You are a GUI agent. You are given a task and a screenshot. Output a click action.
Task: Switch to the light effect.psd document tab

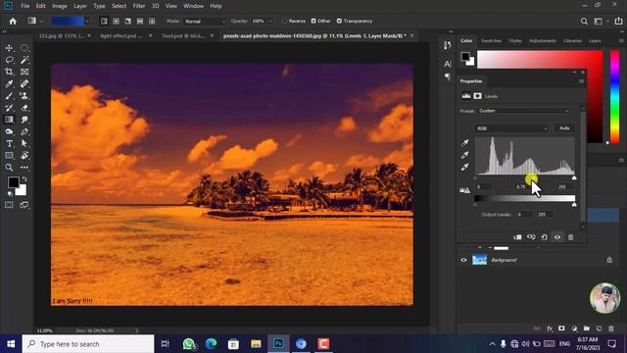click(x=121, y=36)
